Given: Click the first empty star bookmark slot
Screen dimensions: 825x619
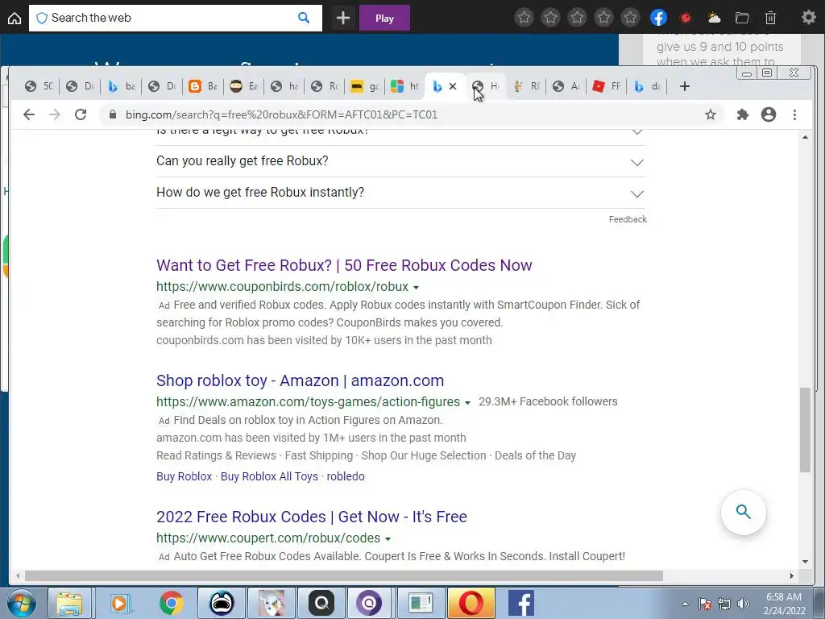Looking at the screenshot, I should [x=524, y=18].
